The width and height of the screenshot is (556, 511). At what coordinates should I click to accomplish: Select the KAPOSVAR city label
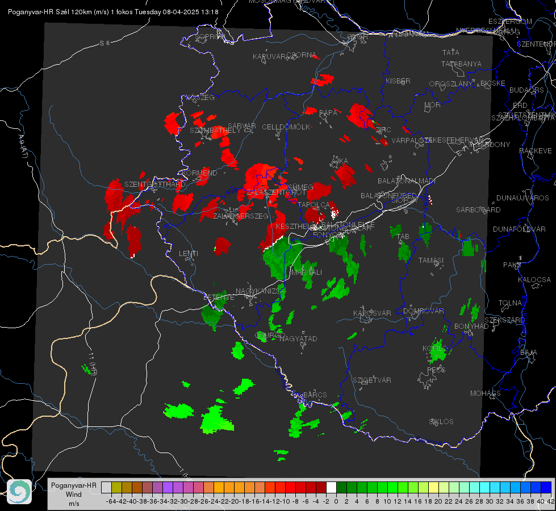click(372, 313)
